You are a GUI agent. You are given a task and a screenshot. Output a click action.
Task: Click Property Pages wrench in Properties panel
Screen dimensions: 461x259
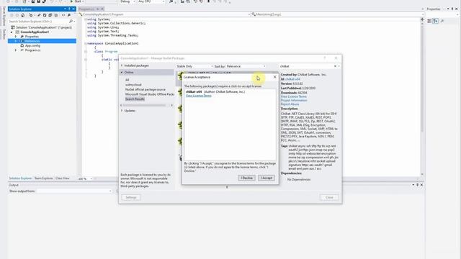pos(442,21)
